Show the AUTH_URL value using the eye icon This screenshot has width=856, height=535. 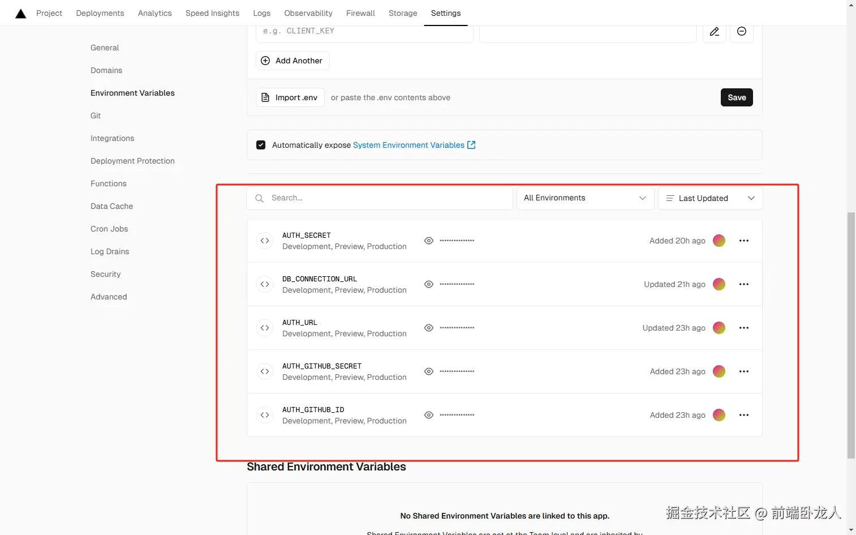[429, 328]
